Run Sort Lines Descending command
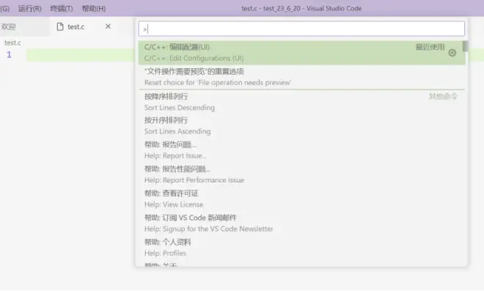 [301, 102]
